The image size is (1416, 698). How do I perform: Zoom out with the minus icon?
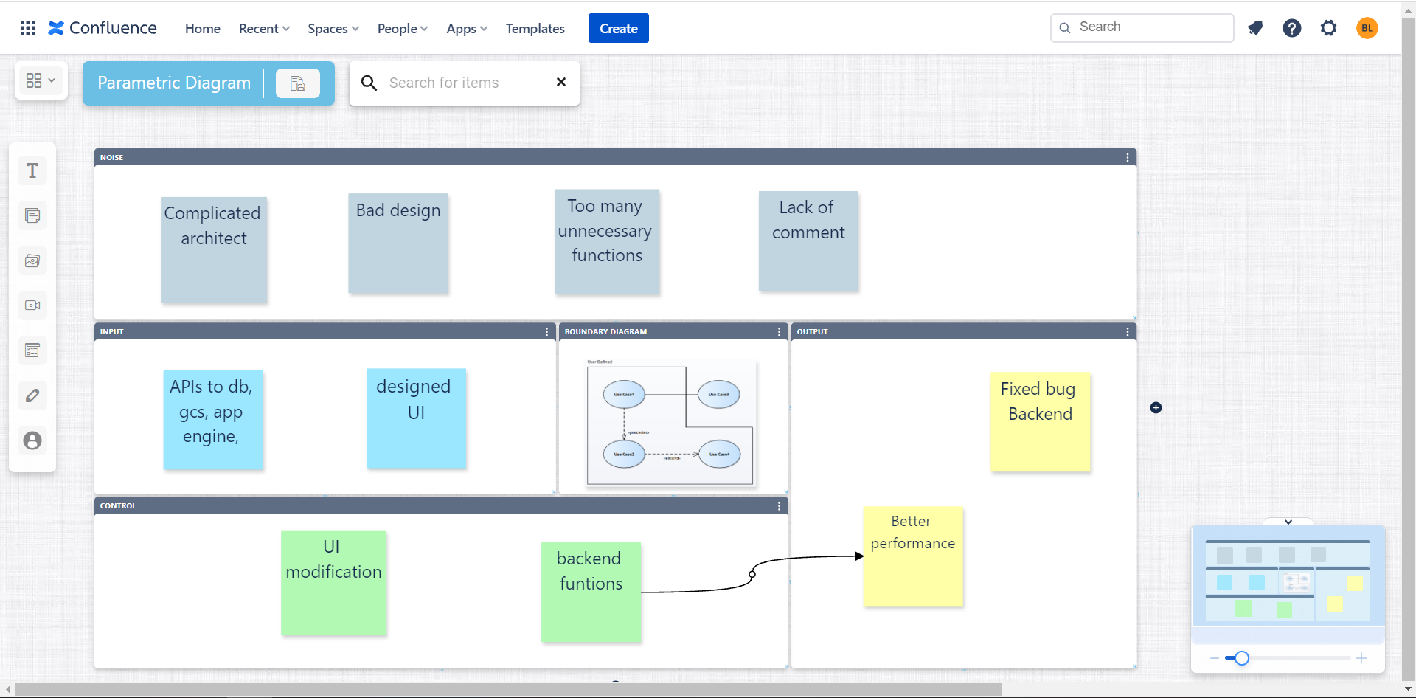[1214, 658]
